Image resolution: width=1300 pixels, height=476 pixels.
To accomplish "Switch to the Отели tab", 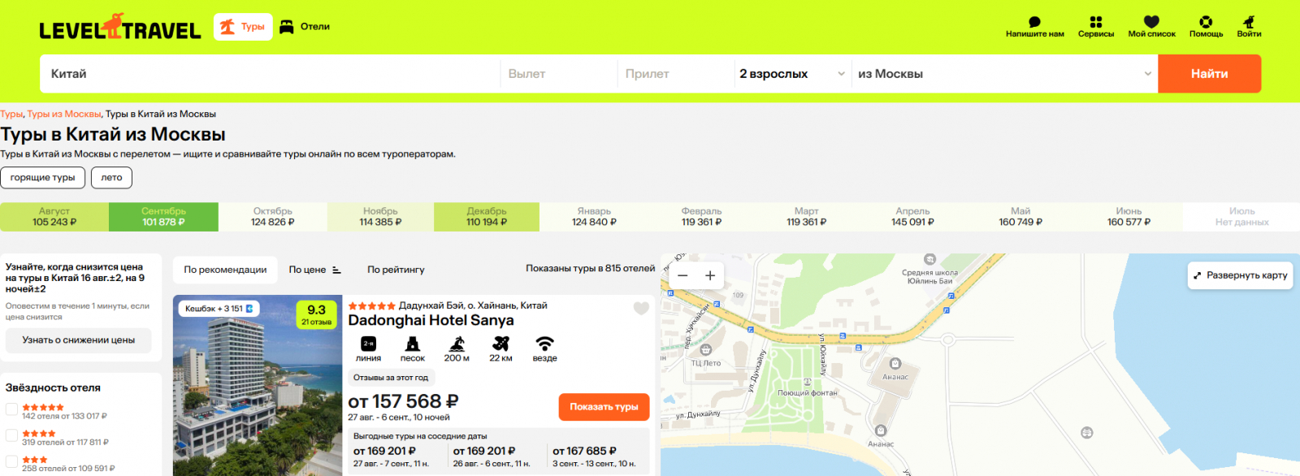I will coord(305,27).
